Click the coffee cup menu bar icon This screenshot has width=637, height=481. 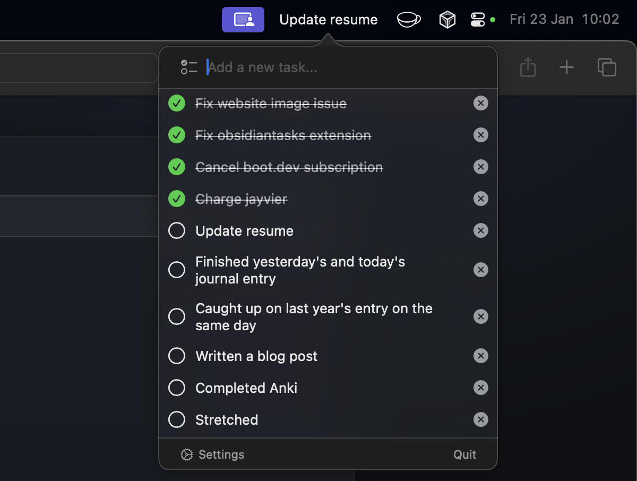[409, 20]
